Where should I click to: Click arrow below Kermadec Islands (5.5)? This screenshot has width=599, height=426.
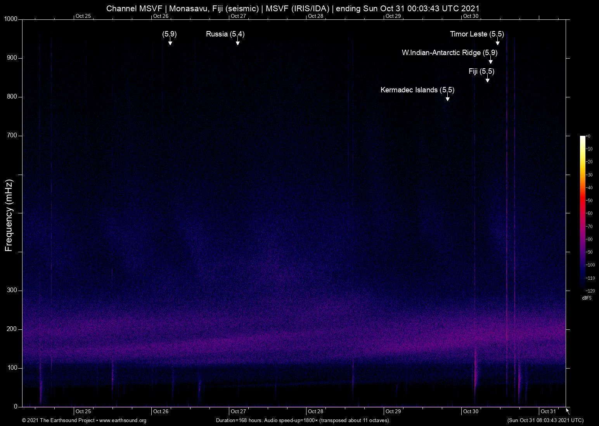tap(447, 97)
